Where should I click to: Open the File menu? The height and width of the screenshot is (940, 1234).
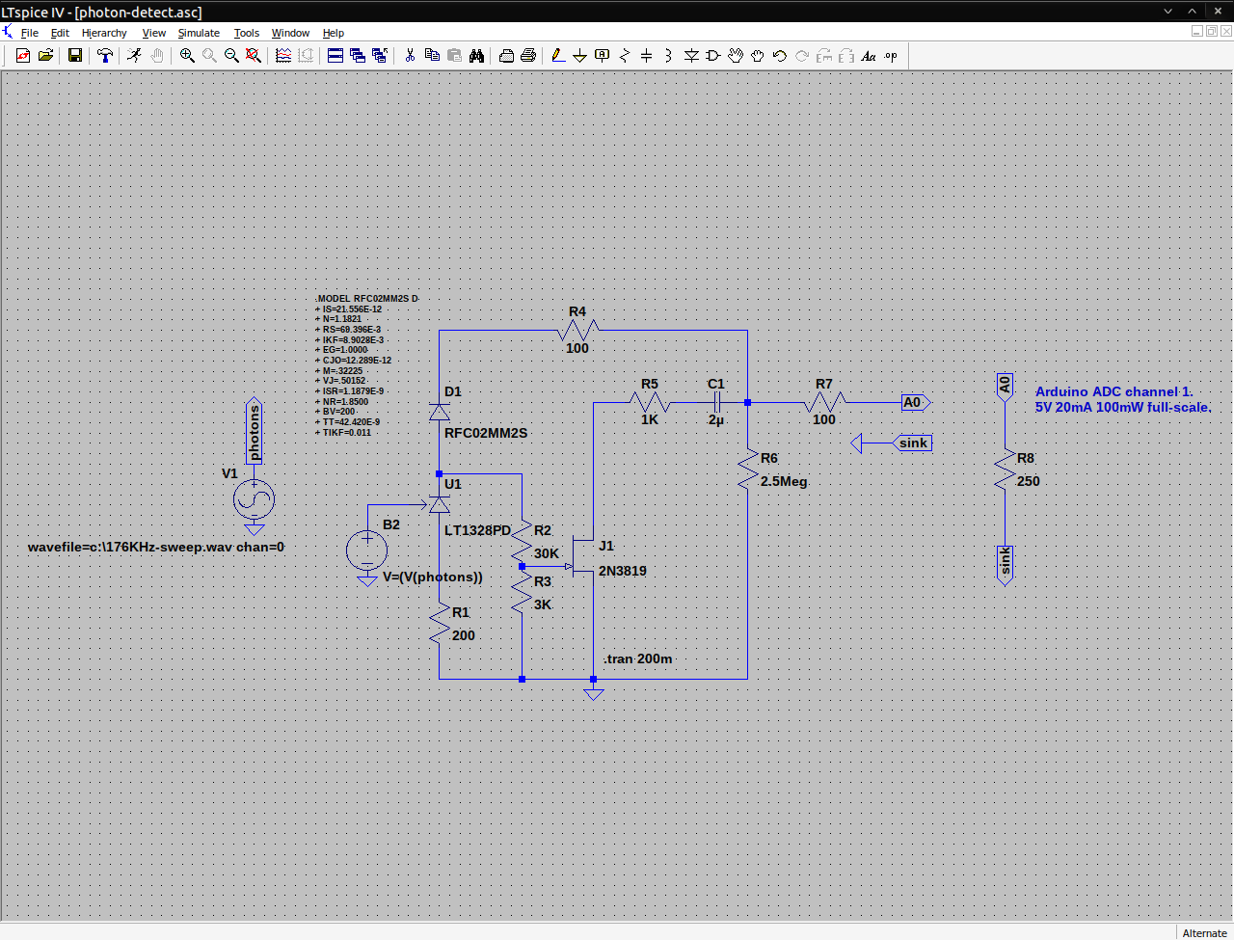click(30, 33)
